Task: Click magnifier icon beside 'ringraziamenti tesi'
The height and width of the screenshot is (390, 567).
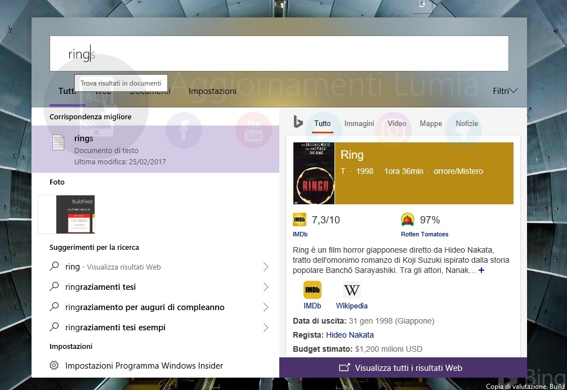Action: (x=54, y=287)
